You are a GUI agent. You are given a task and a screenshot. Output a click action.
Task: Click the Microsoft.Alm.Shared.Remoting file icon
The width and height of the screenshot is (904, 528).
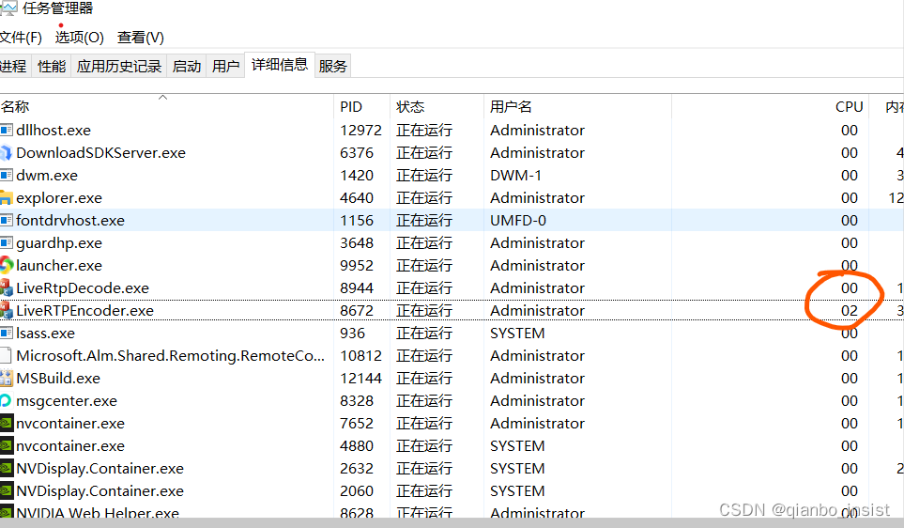(x=6, y=355)
